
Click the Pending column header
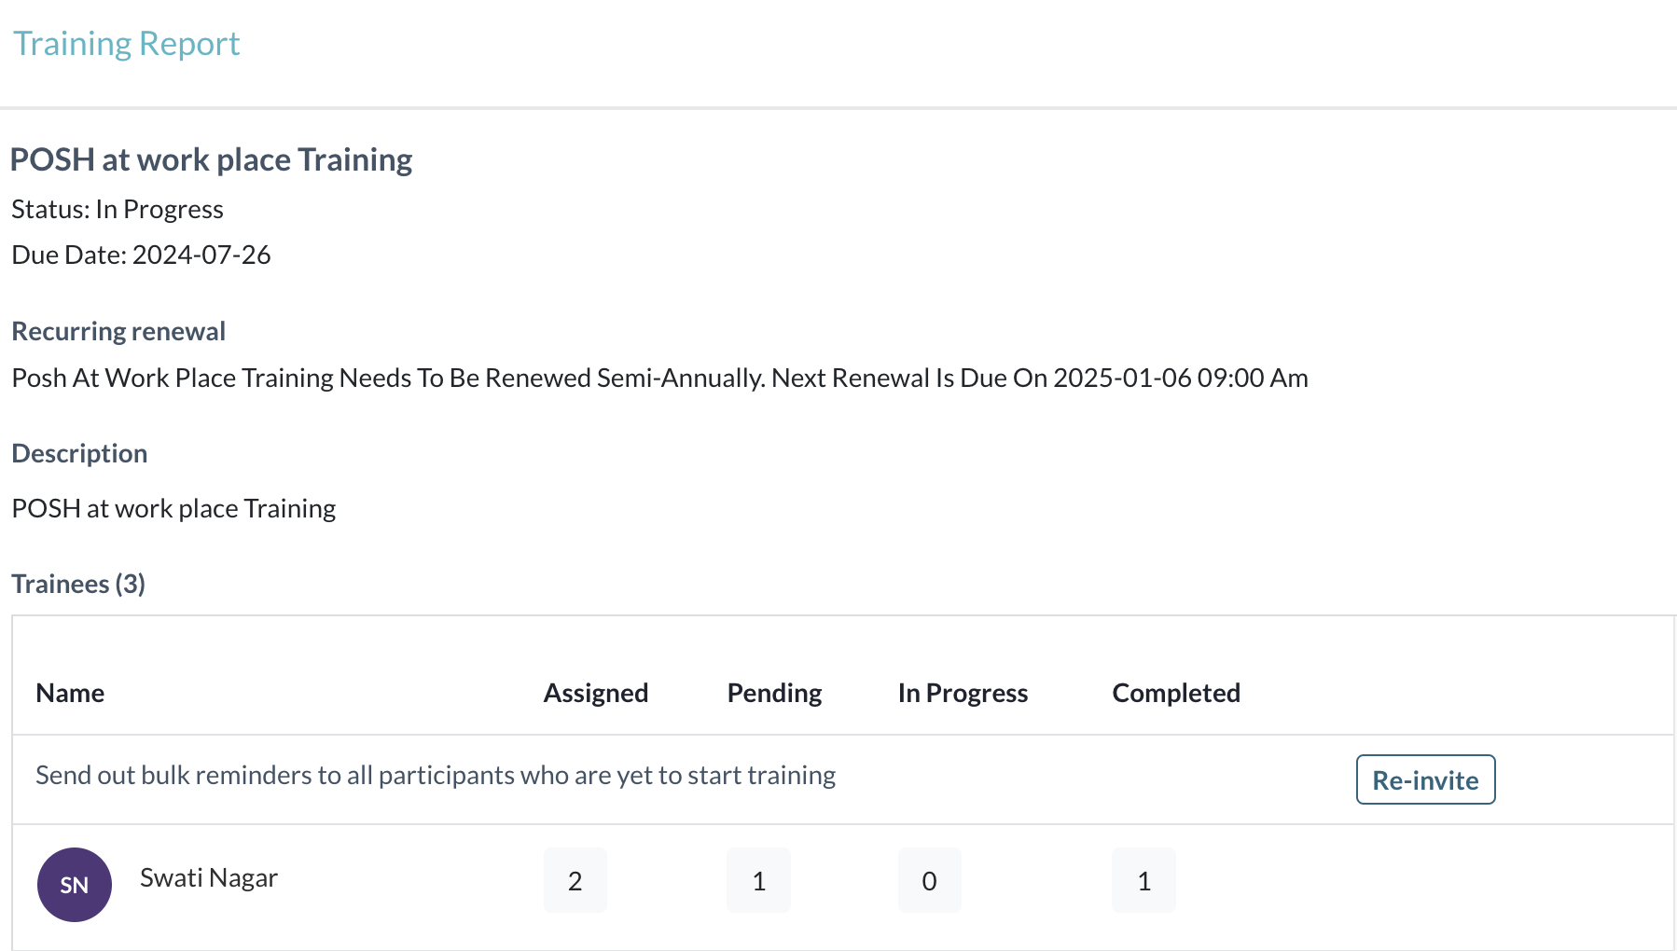(774, 693)
